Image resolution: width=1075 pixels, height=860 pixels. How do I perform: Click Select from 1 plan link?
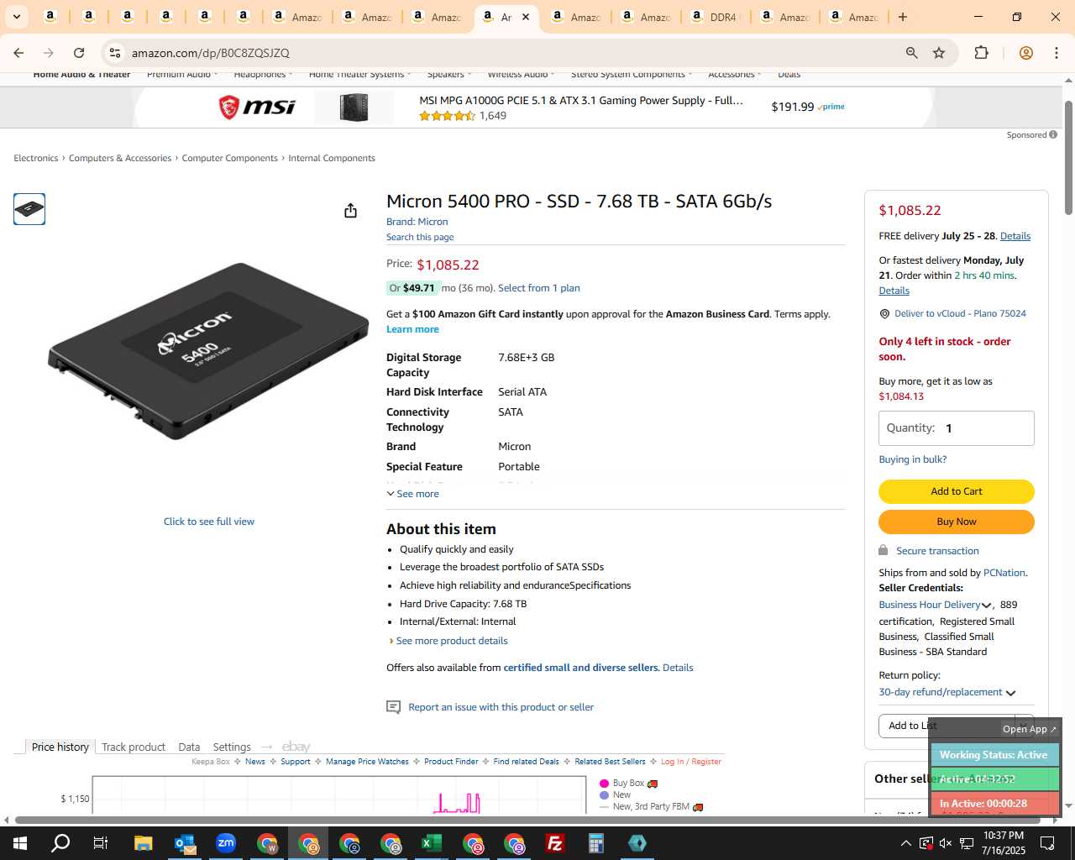538,288
